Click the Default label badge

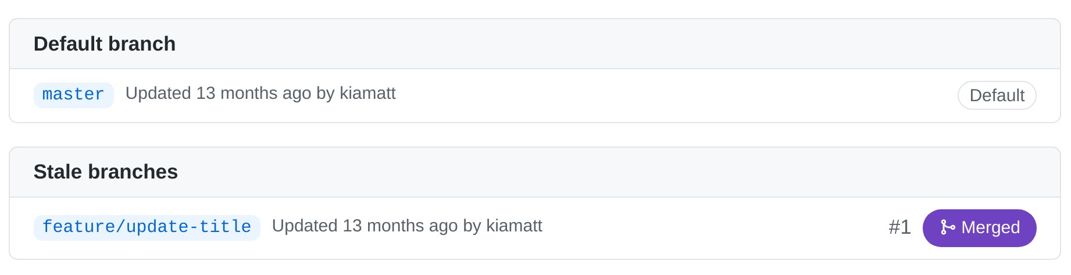point(997,95)
